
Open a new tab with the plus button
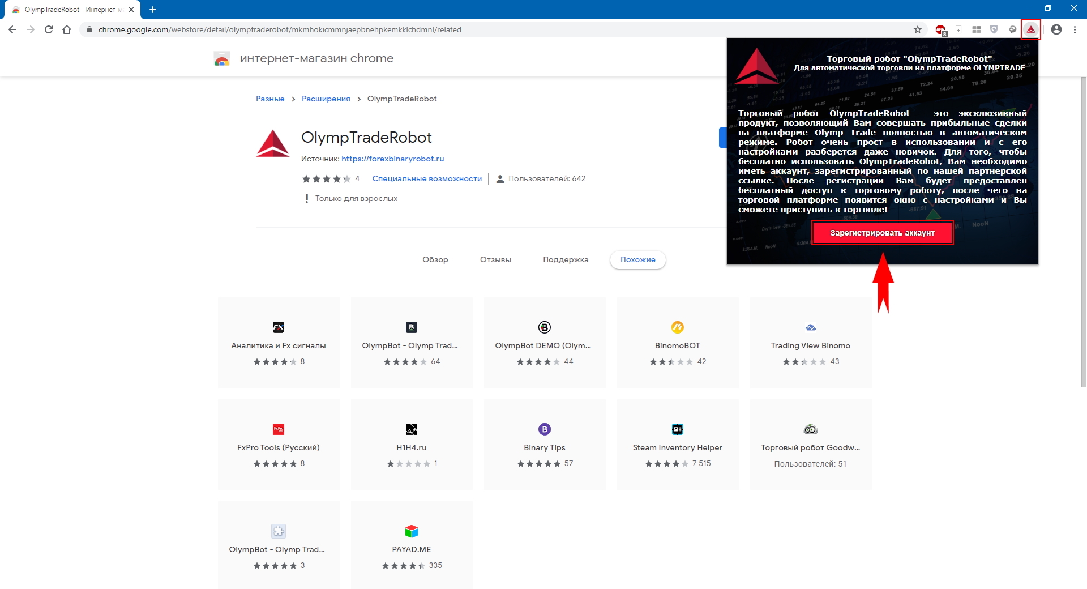tap(153, 10)
